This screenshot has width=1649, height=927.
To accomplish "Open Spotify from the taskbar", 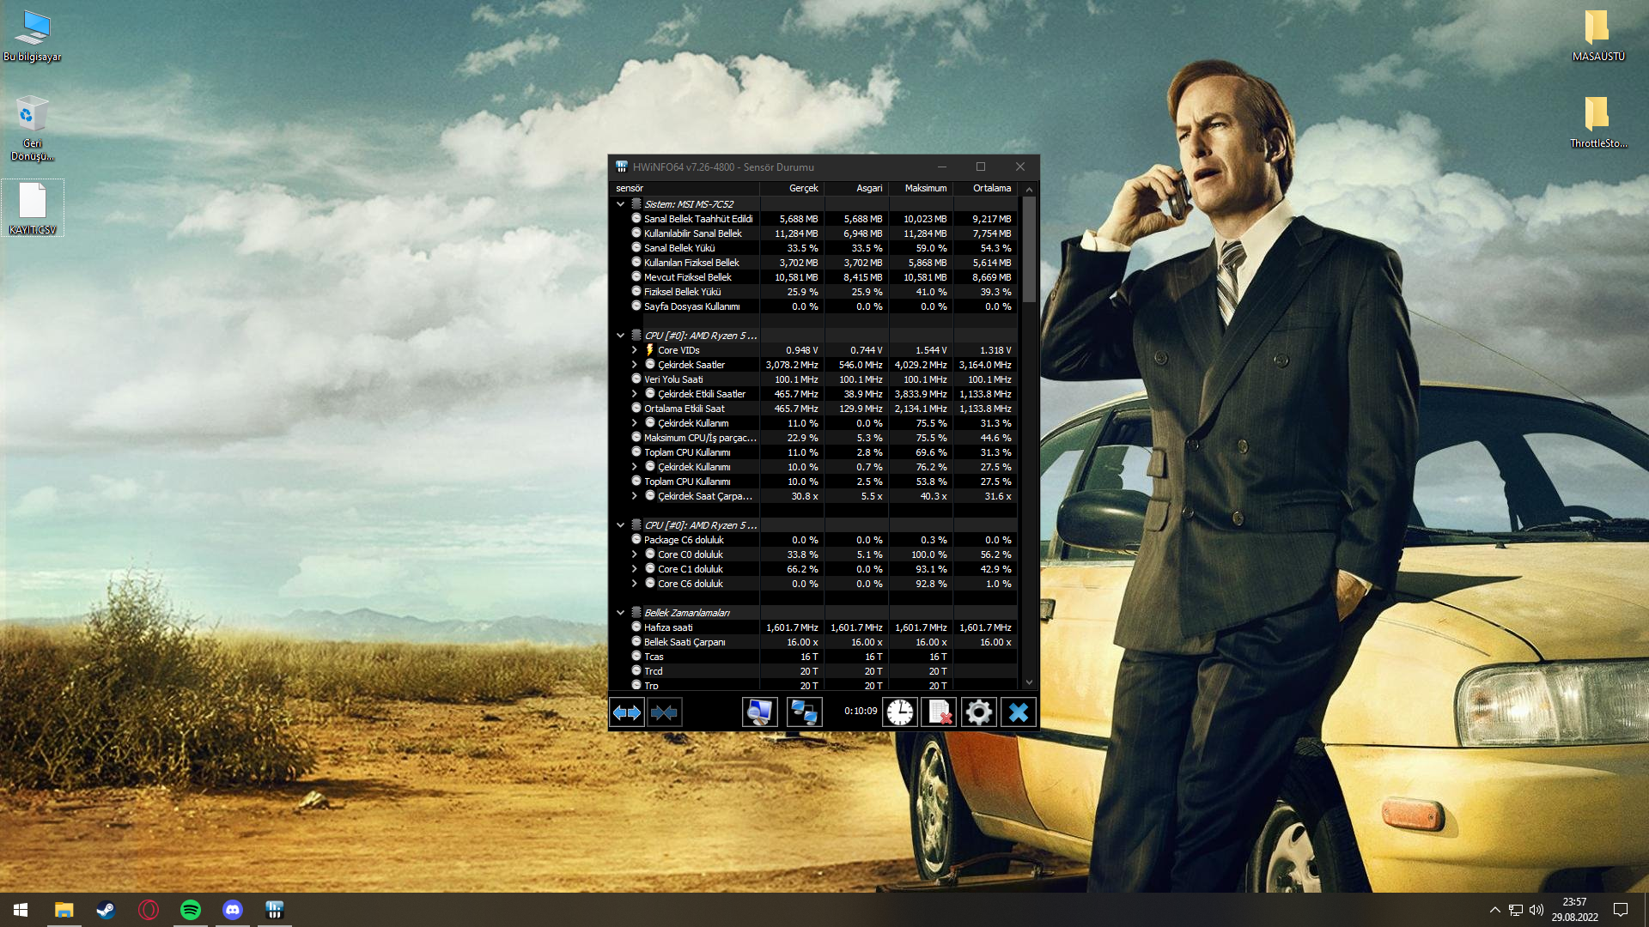I will [191, 910].
